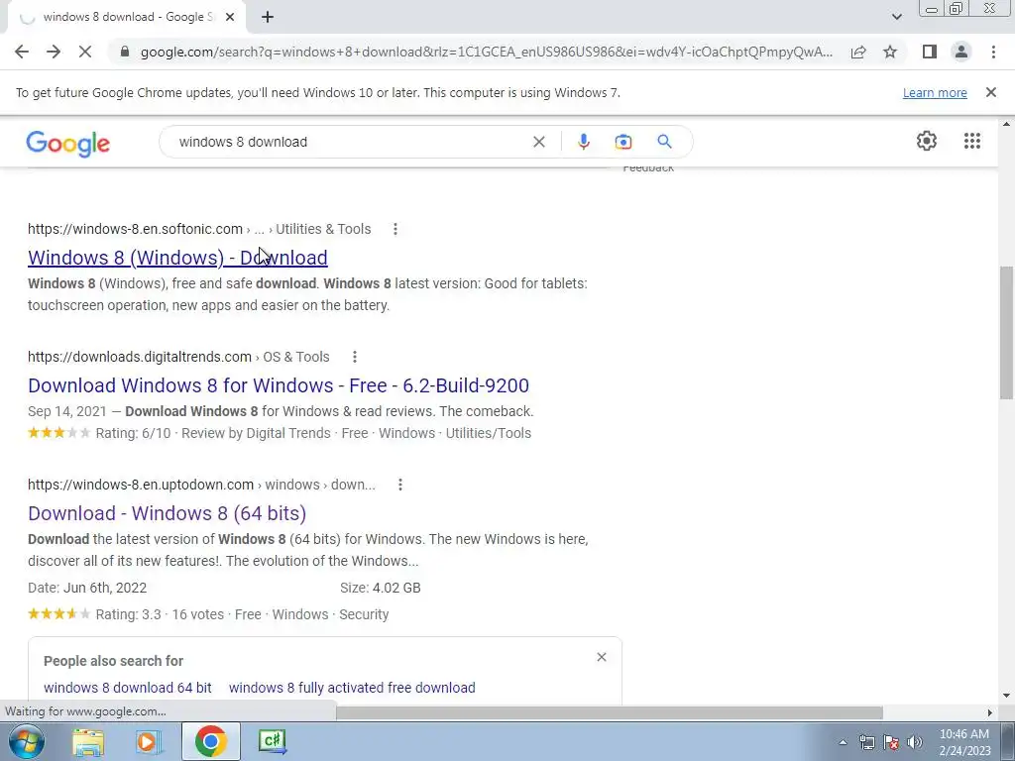Image resolution: width=1015 pixels, height=761 pixels.
Task: Expand the tab search dropdown arrow
Action: (896, 17)
